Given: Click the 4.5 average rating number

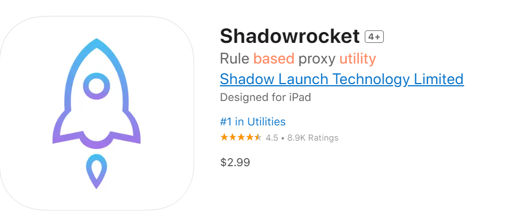Looking at the screenshot, I should point(272,137).
